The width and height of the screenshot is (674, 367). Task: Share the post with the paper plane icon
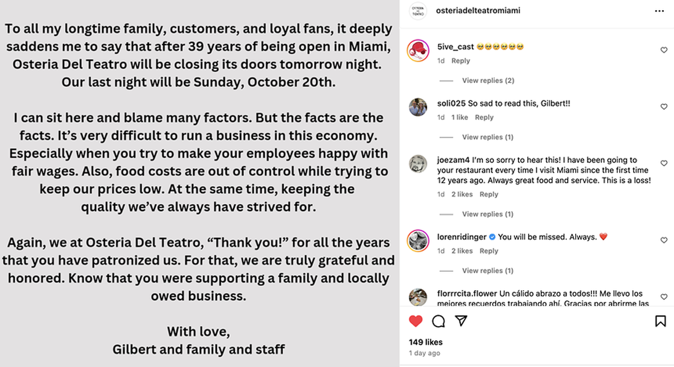pos(461,321)
